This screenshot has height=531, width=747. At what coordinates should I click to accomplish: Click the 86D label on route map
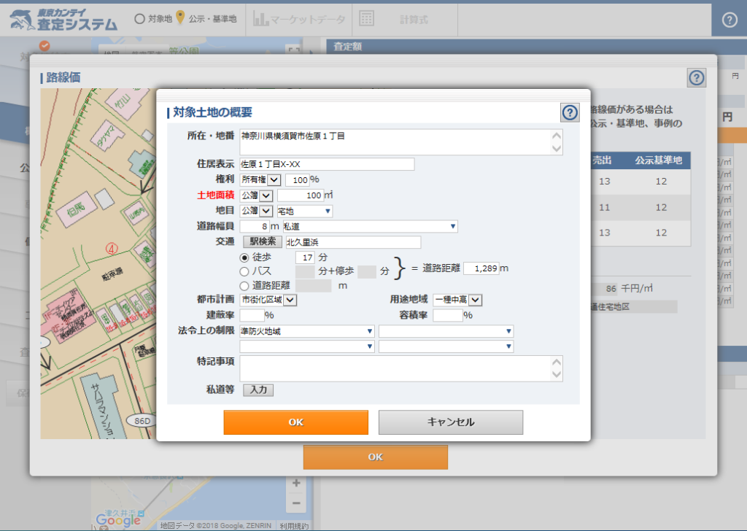point(142,421)
